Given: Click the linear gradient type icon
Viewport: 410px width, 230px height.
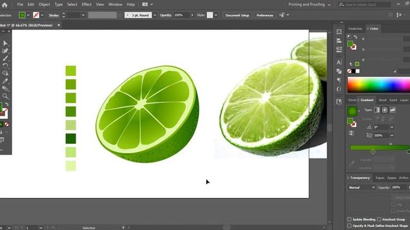Looking at the screenshot, I should 377,110.
